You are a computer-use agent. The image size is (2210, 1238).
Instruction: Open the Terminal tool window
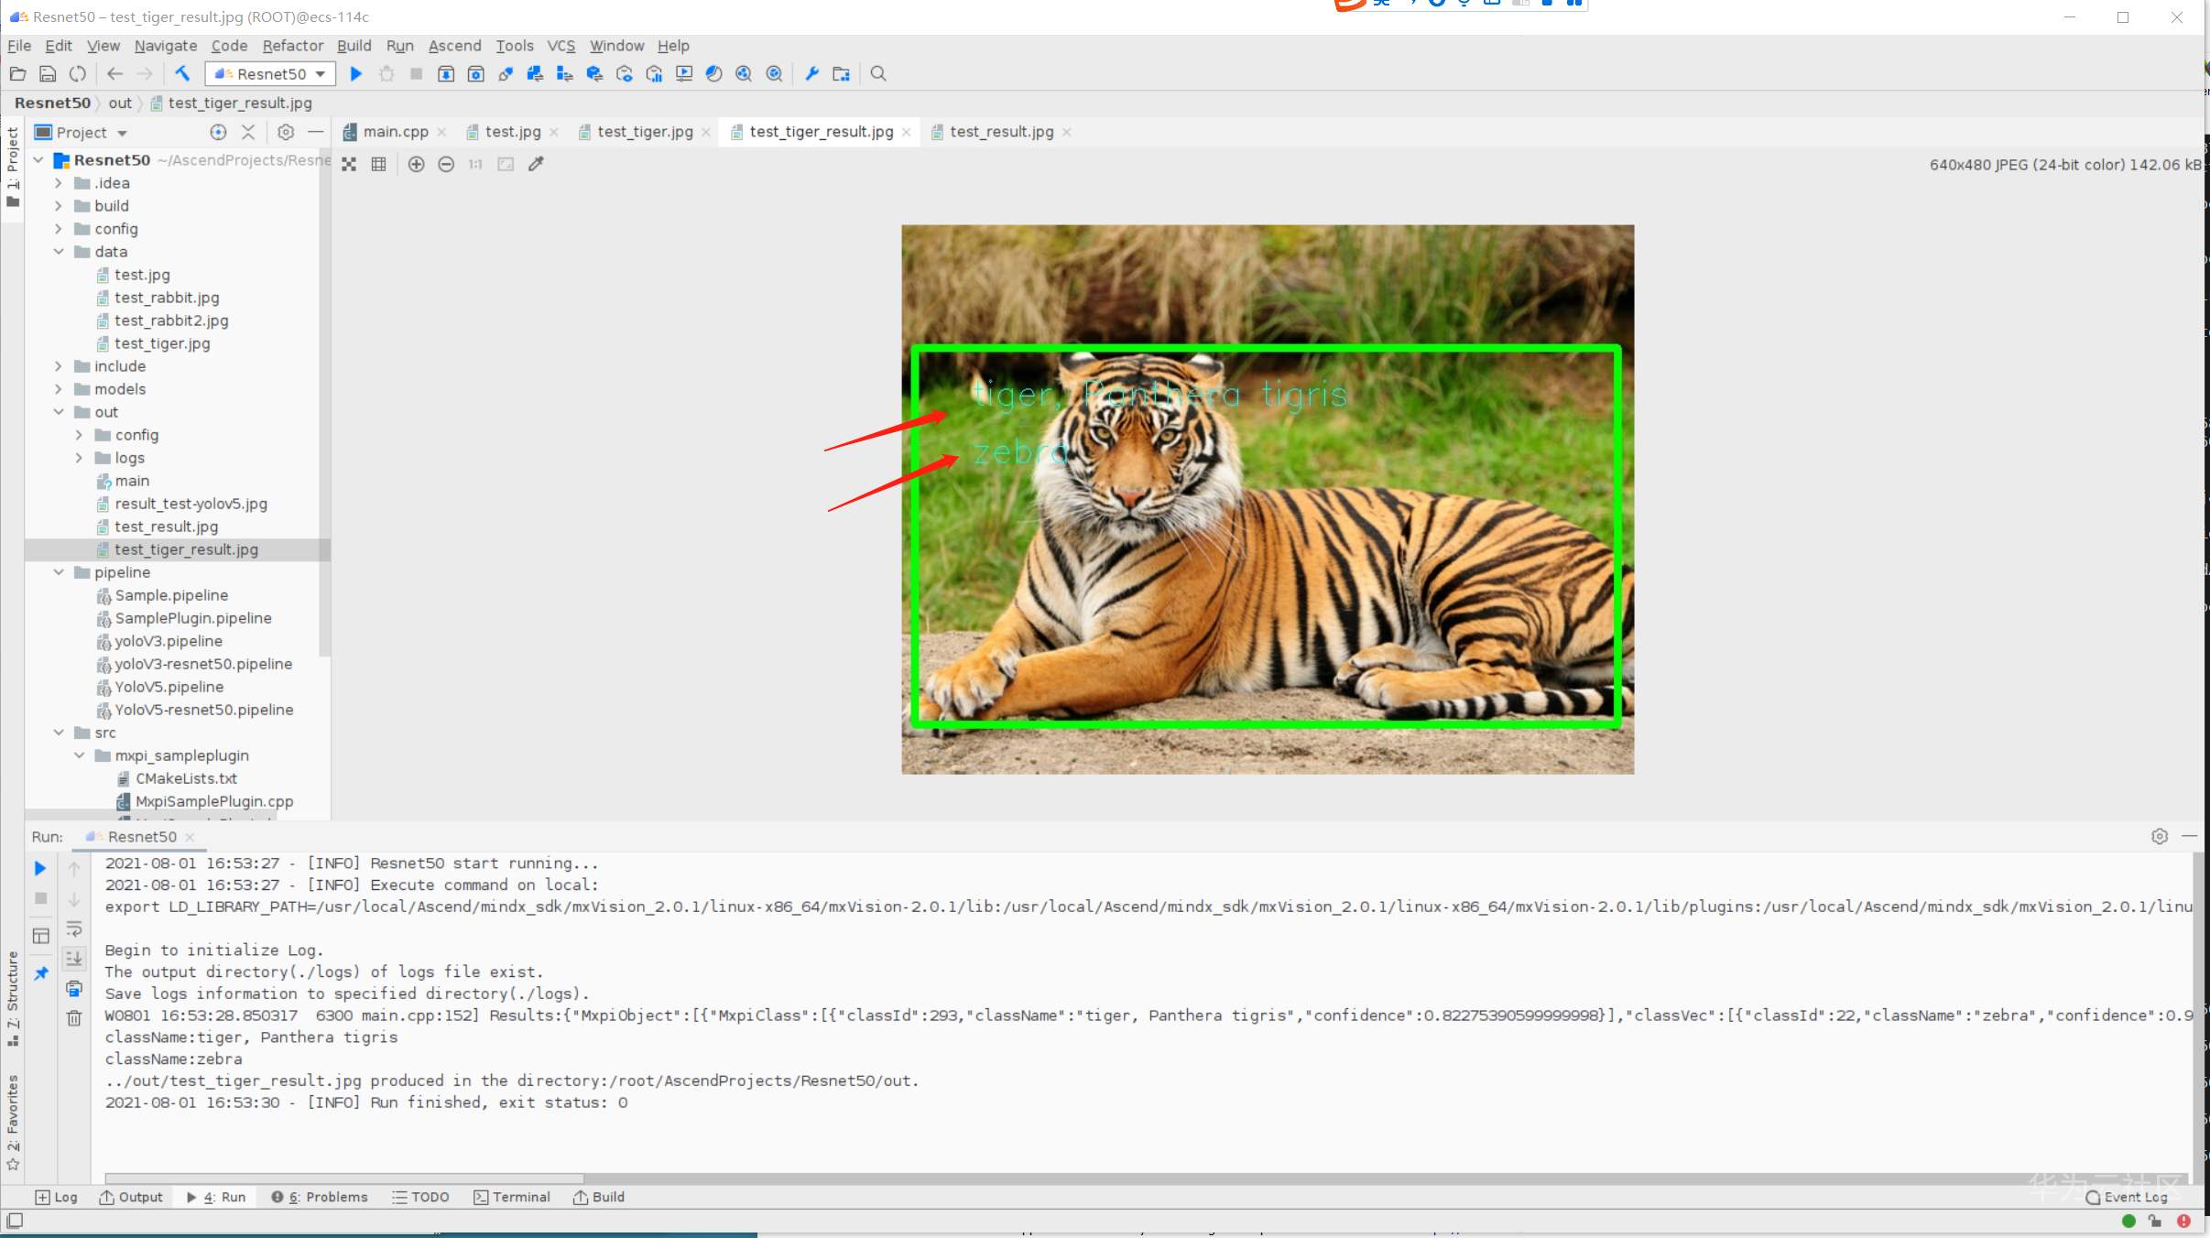[512, 1197]
